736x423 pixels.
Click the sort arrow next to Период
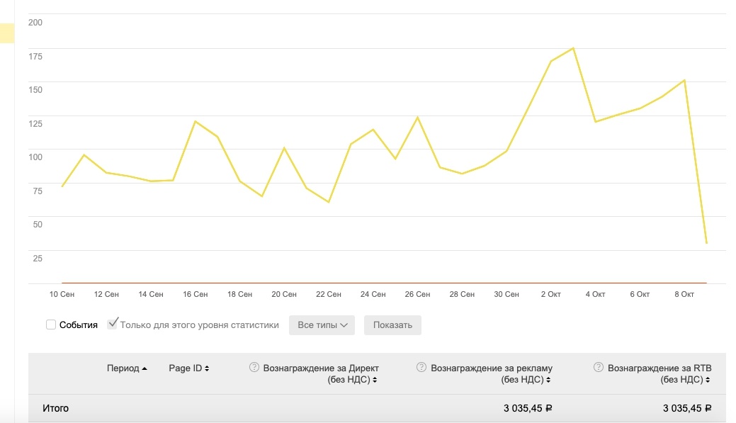(145, 368)
